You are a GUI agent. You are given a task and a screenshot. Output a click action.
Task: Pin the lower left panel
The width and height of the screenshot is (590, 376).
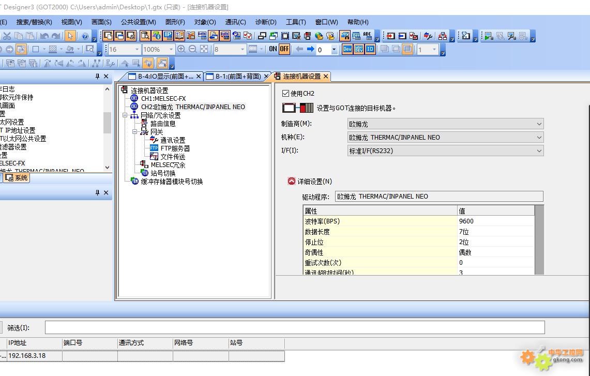tap(97, 193)
